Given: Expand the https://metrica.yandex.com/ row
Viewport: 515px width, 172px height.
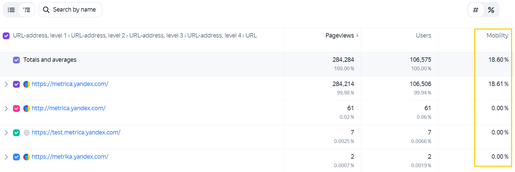Looking at the screenshot, I should click(6, 84).
